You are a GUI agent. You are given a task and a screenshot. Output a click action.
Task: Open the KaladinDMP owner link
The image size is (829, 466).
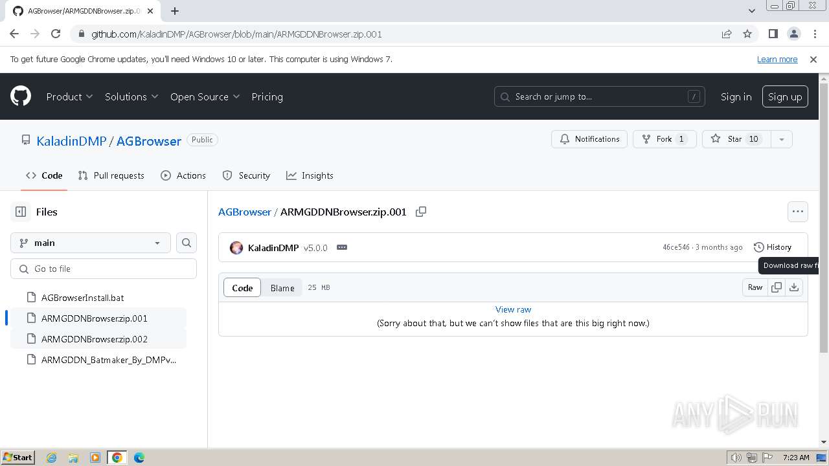click(x=71, y=141)
